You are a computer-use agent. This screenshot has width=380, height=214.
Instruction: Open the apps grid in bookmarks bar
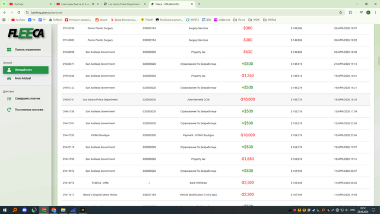click(x=4, y=20)
